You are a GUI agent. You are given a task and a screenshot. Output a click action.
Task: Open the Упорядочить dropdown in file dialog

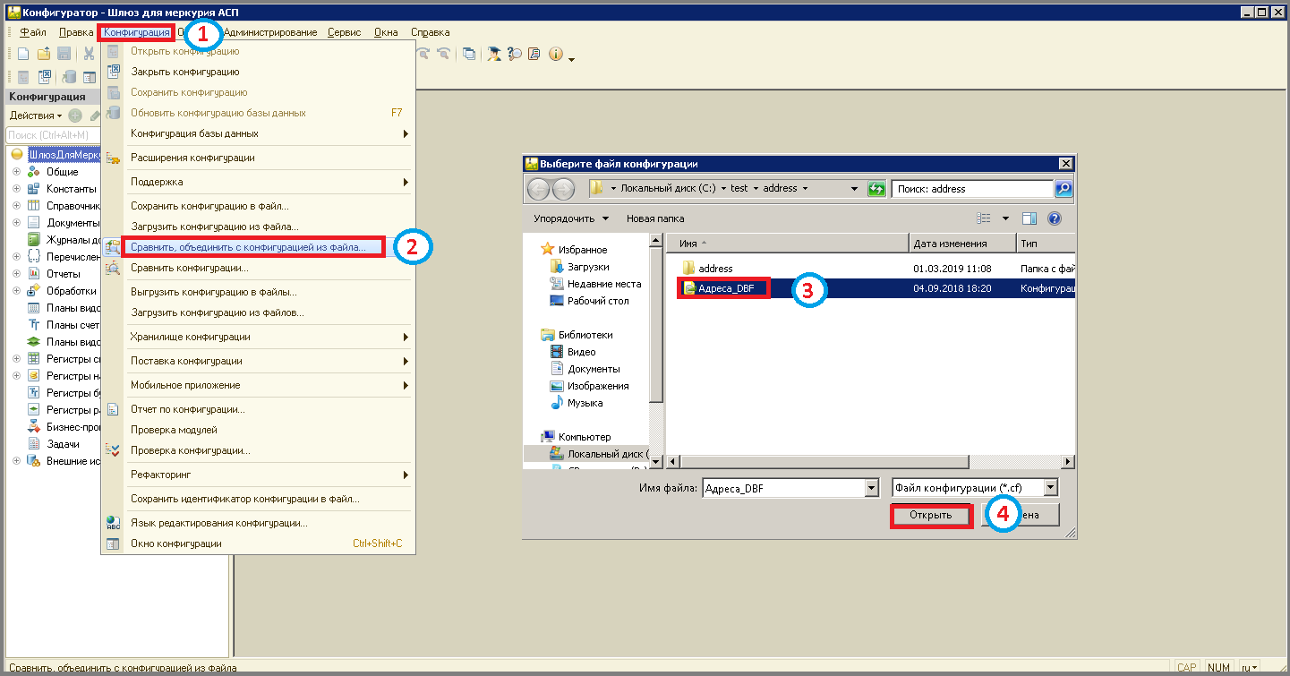tap(571, 218)
